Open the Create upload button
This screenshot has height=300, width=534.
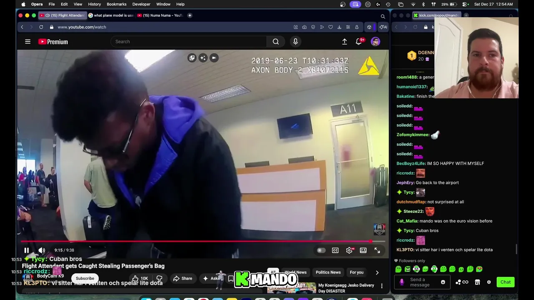tap(345, 42)
